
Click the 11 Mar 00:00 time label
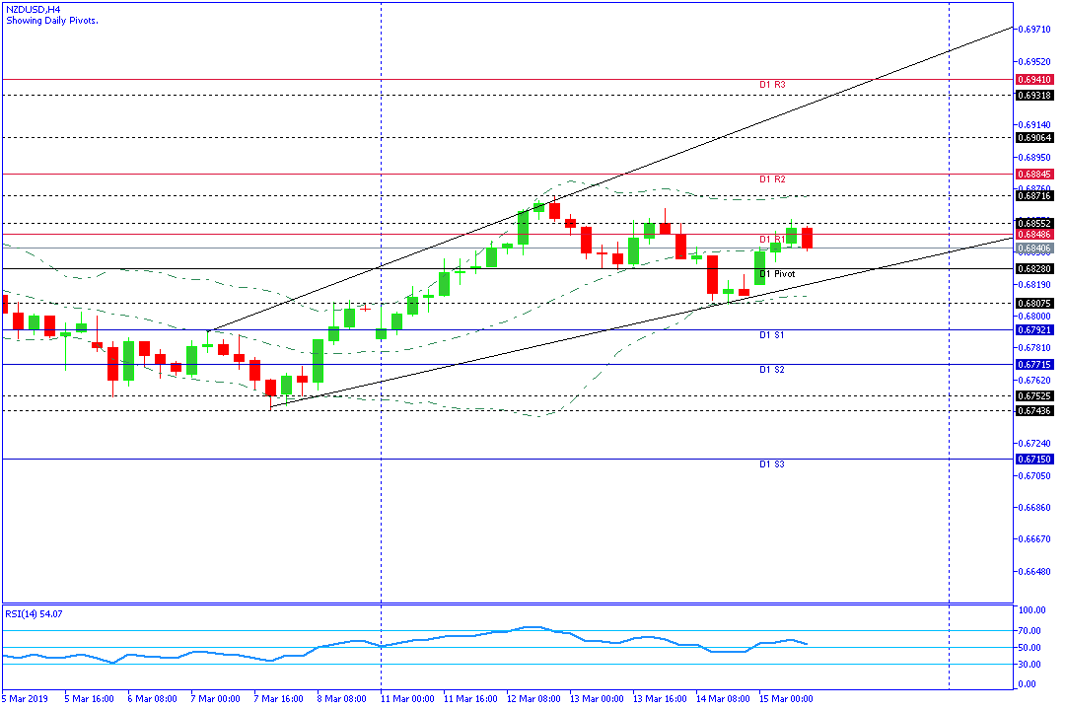coord(407,698)
